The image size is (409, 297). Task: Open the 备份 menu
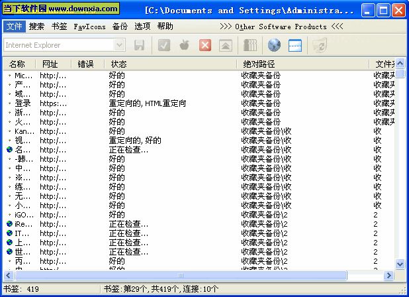120,27
